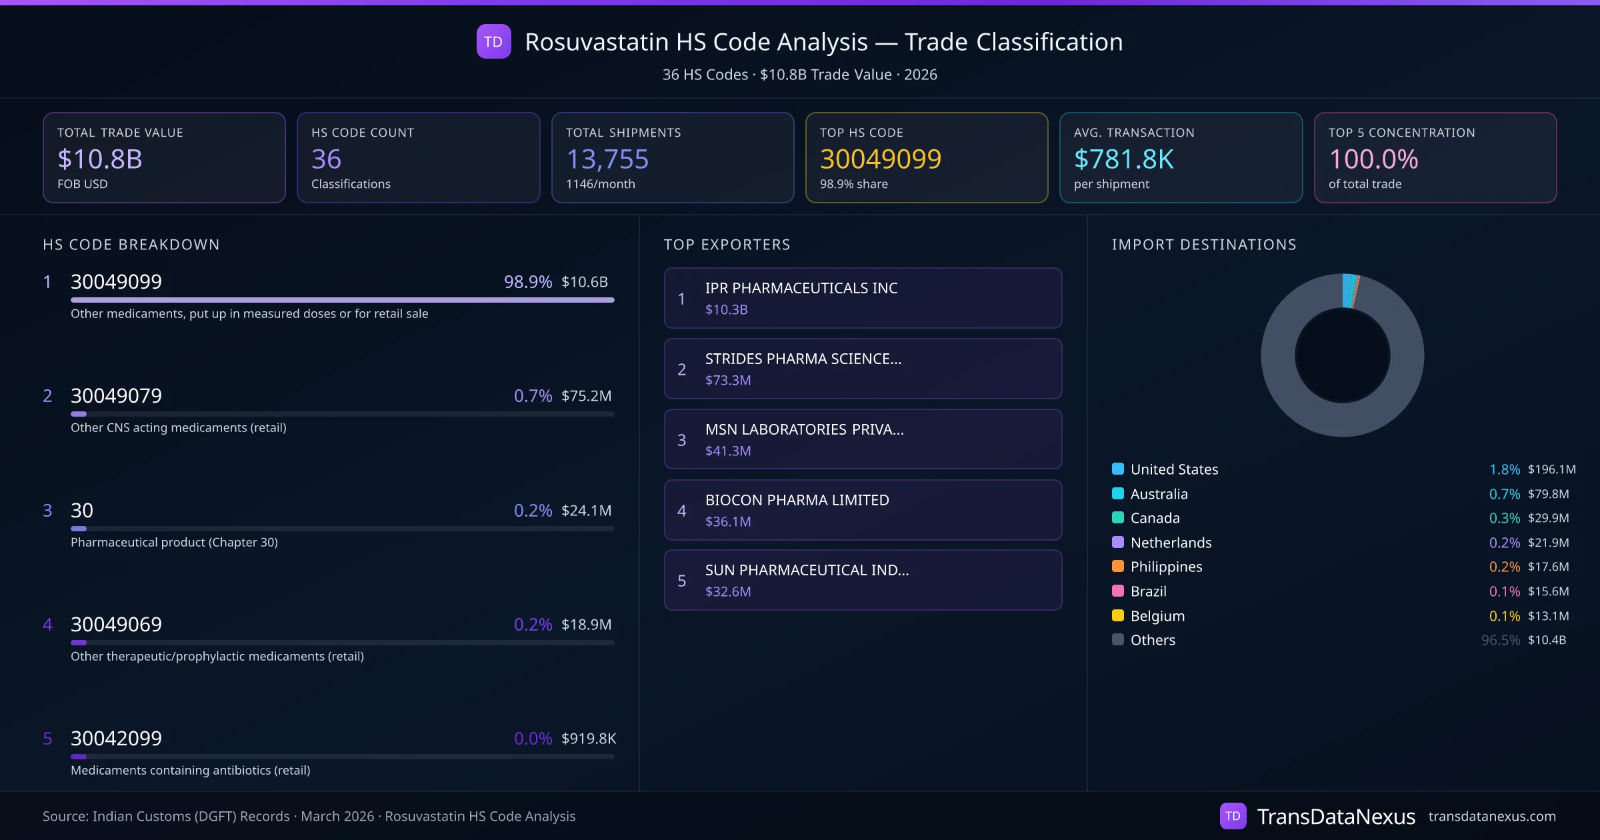Select the Biocon Pharma Limited exporter card
1600x840 pixels.
(863, 510)
